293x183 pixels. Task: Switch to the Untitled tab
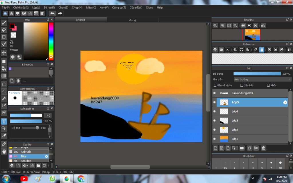[80, 20]
